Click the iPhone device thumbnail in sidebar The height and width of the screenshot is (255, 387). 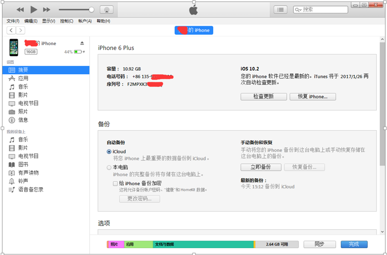[x=14, y=48]
